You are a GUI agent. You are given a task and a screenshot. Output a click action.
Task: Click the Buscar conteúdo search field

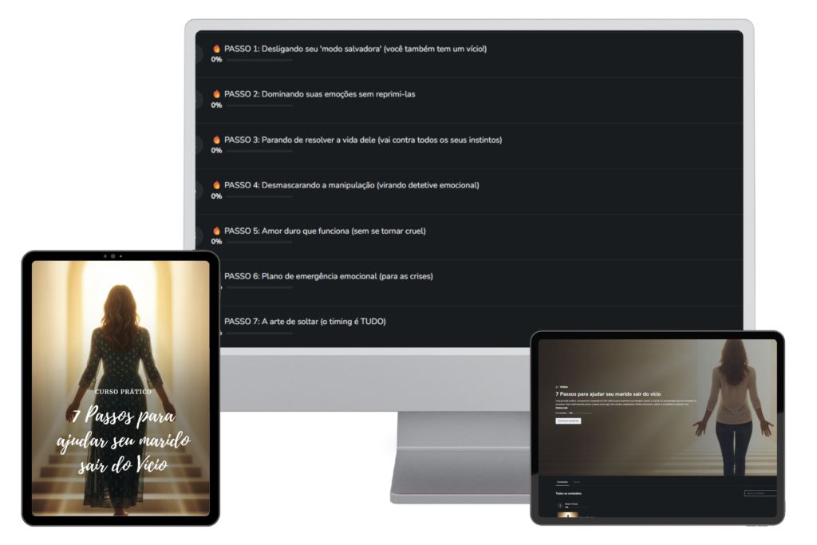click(x=760, y=493)
